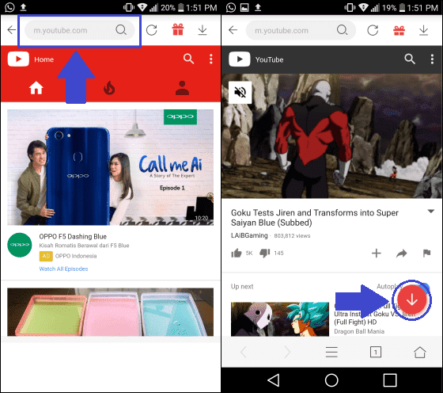Open Android recent apps square button
The image size is (443, 393).
[x=390, y=380]
